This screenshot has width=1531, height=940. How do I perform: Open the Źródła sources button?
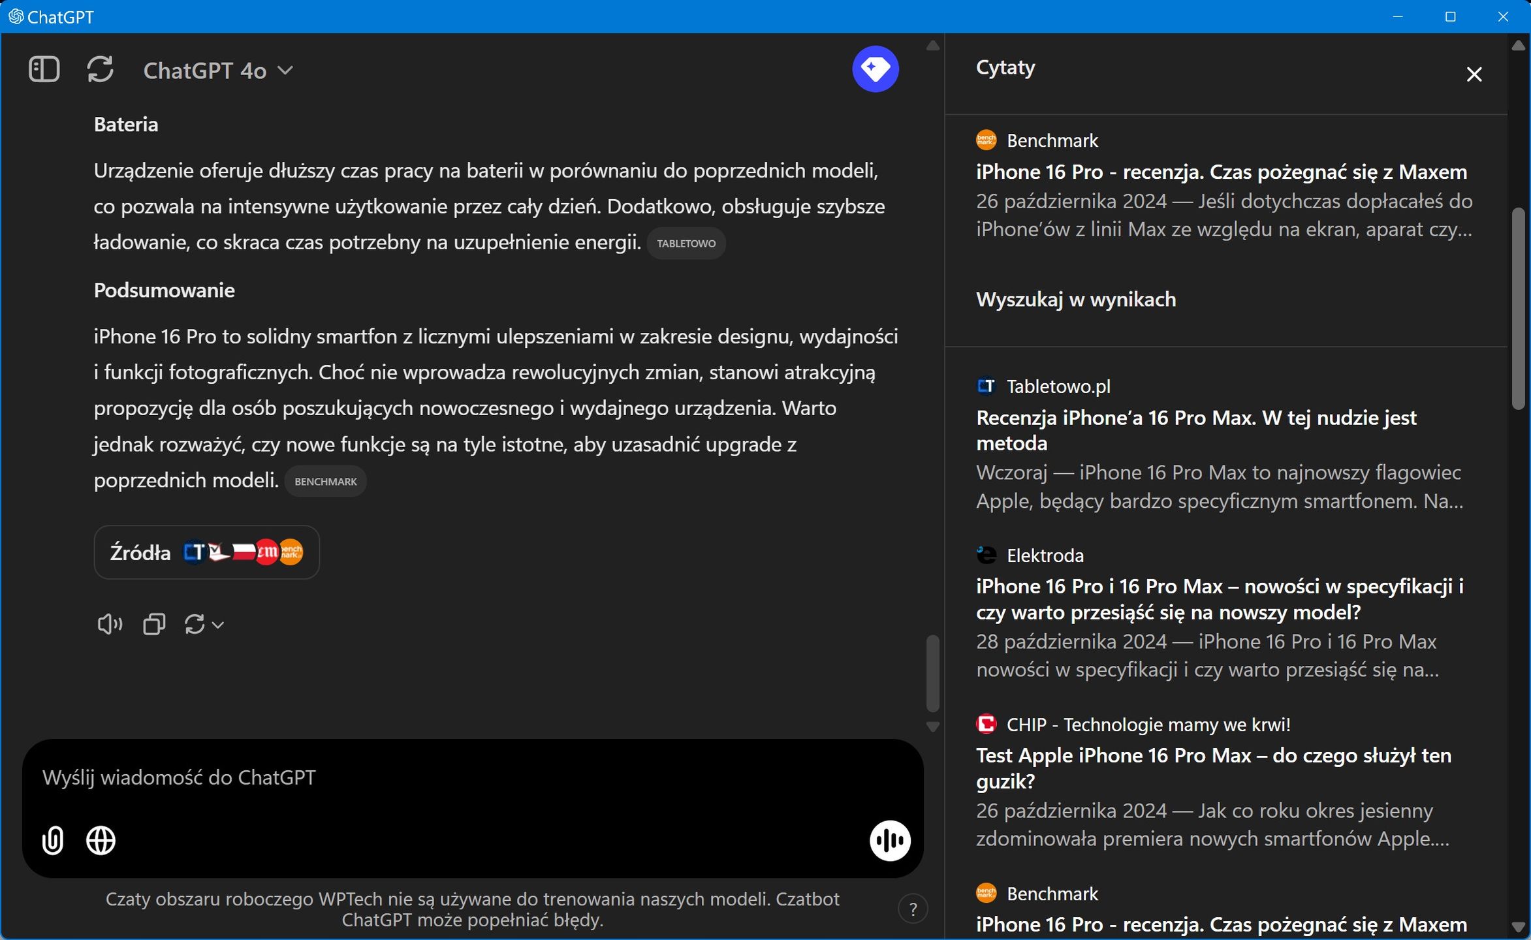coord(206,552)
